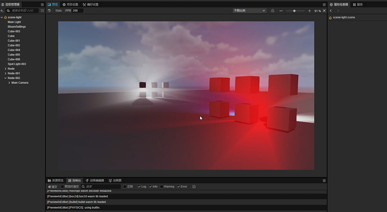This screenshot has height=212, width=387.
Task: Select Cube-003 in hierarchy
Action: pos(14,31)
